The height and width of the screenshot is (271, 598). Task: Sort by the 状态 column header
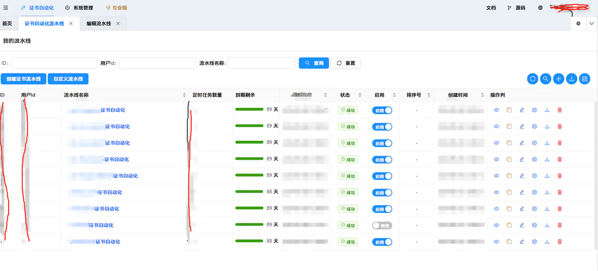point(345,95)
